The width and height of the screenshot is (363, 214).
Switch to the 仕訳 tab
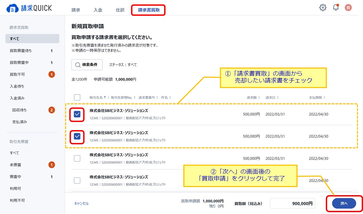[x=120, y=10]
